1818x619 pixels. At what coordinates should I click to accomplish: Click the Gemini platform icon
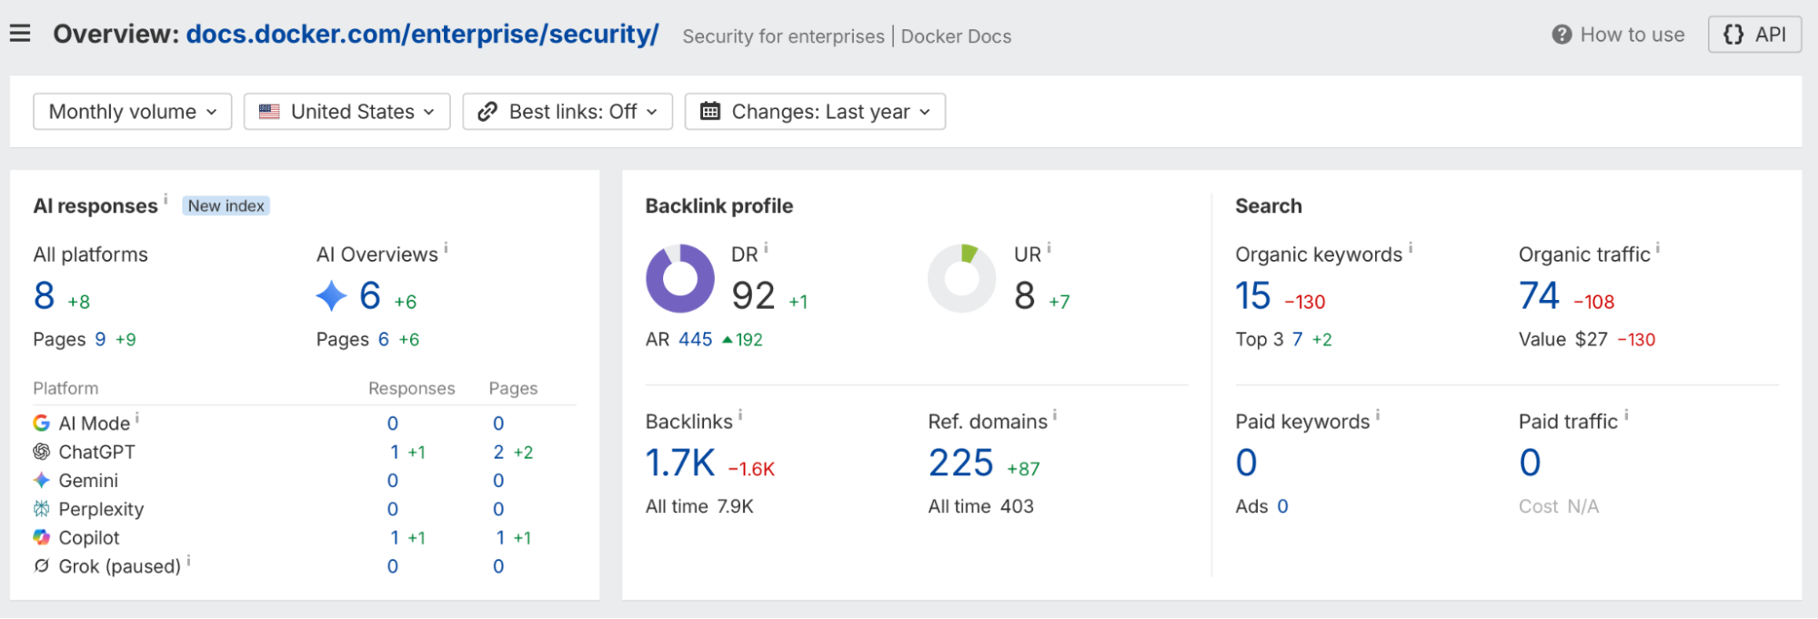(x=41, y=480)
